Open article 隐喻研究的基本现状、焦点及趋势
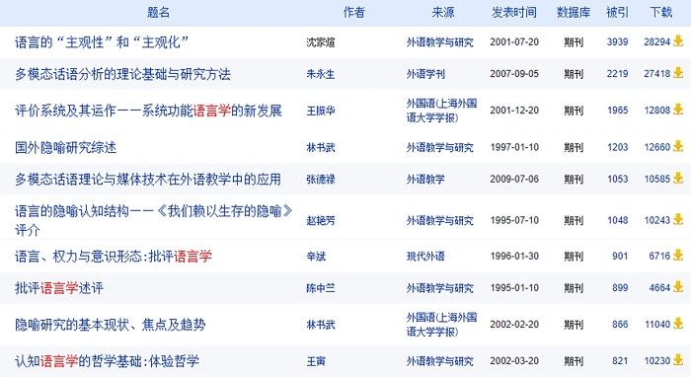This screenshot has height=377, width=691. [111, 325]
